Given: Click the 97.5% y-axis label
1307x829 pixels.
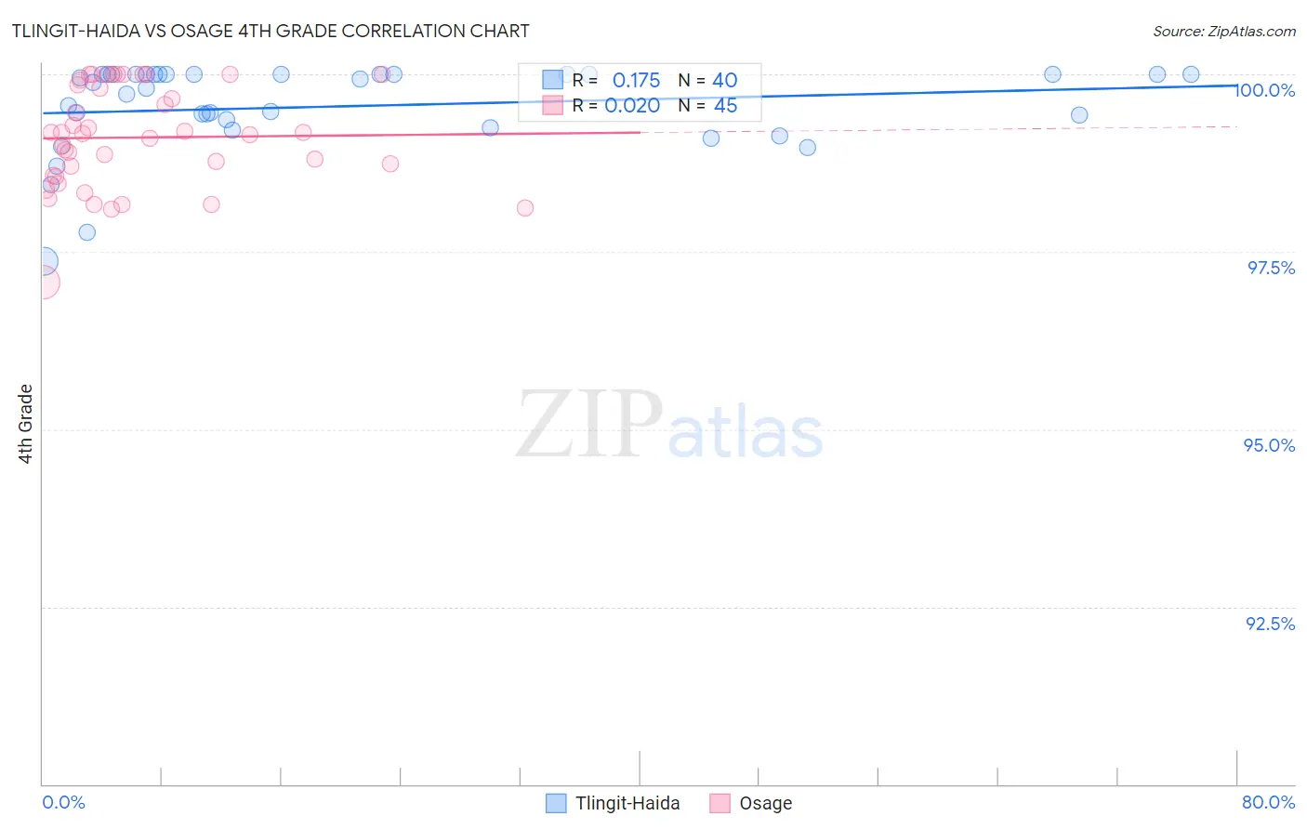Looking at the screenshot, I should tap(1271, 268).
